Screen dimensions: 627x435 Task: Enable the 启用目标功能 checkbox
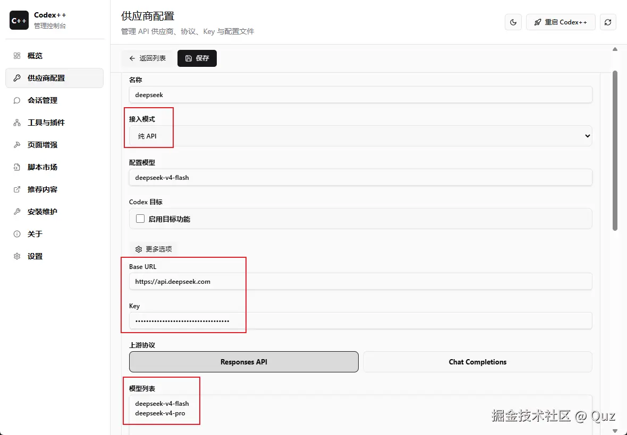point(140,219)
